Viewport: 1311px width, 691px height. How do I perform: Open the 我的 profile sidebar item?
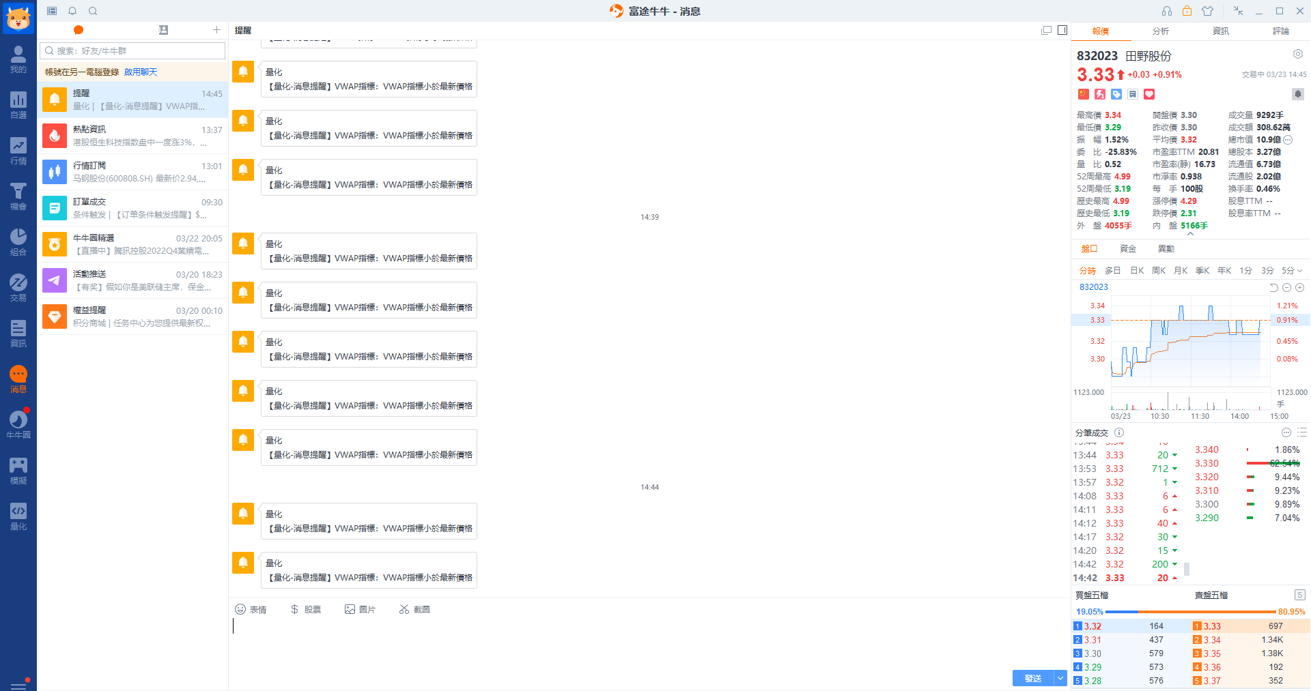pyautogui.click(x=18, y=59)
